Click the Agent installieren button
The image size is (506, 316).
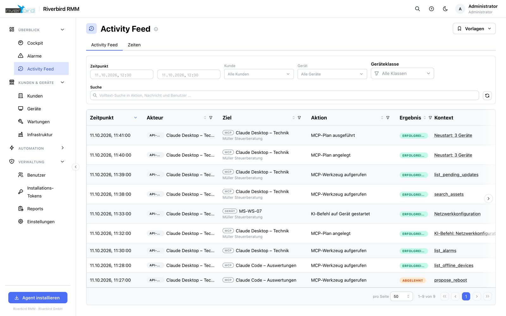point(38,298)
